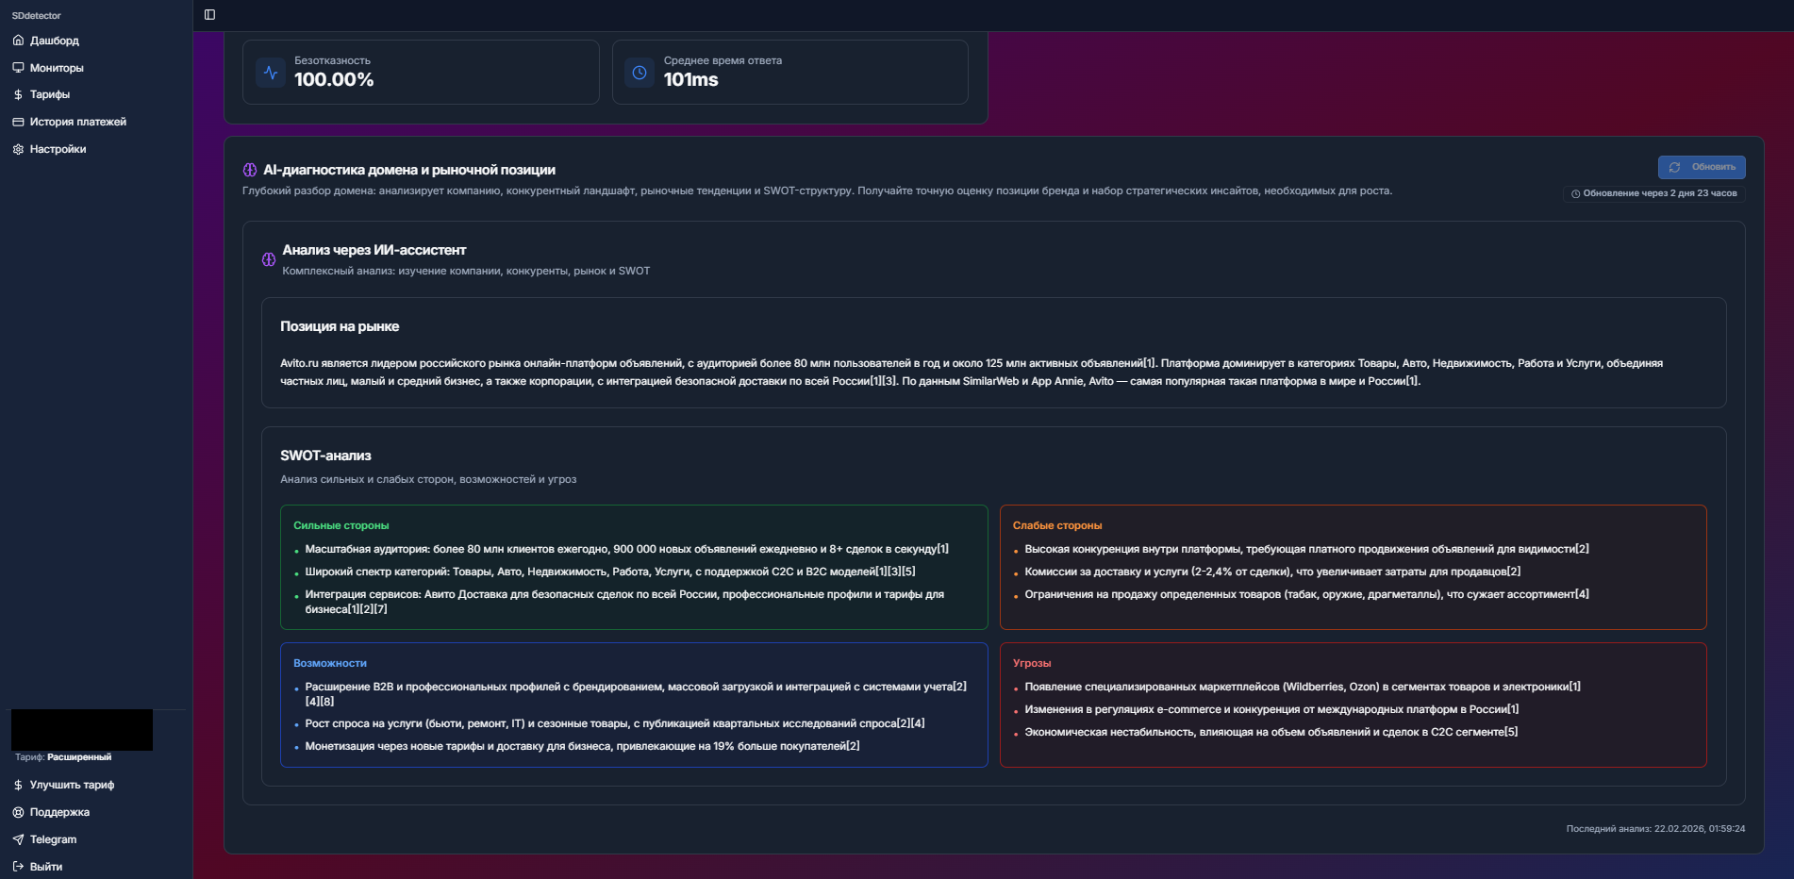Click Улучшить тариф link
The width and height of the screenshot is (1794, 879).
pos(72,785)
